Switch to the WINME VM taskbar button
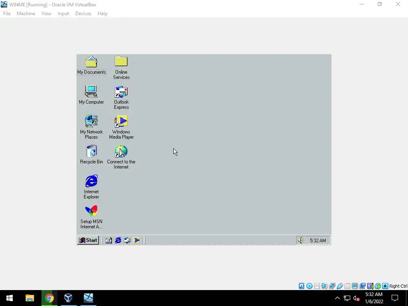The height and width of the screenshot is (306, 408). [x=88, y=298]
